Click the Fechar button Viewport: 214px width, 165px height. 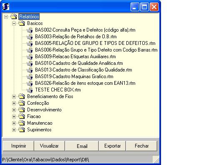point(141,146)
